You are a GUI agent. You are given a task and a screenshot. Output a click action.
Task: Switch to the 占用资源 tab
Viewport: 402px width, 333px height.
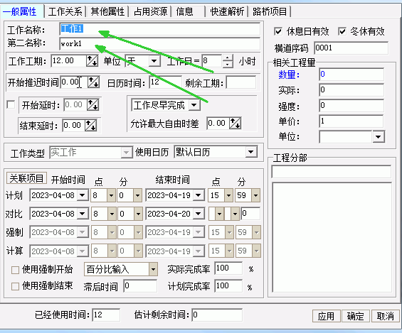coord(151,11)
